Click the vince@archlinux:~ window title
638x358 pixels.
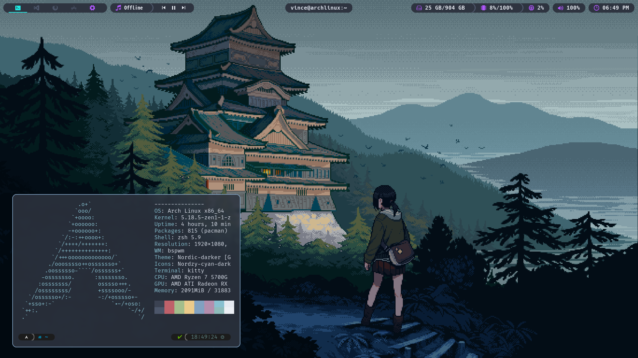319,8
